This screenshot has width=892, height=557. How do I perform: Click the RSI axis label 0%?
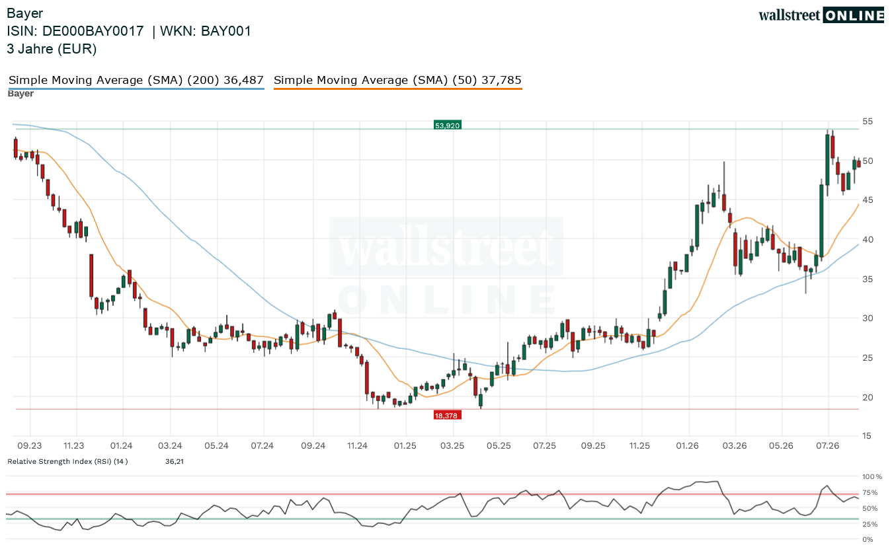(x=868, y=540)
